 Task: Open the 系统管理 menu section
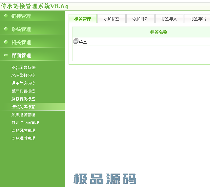point(21,29)
